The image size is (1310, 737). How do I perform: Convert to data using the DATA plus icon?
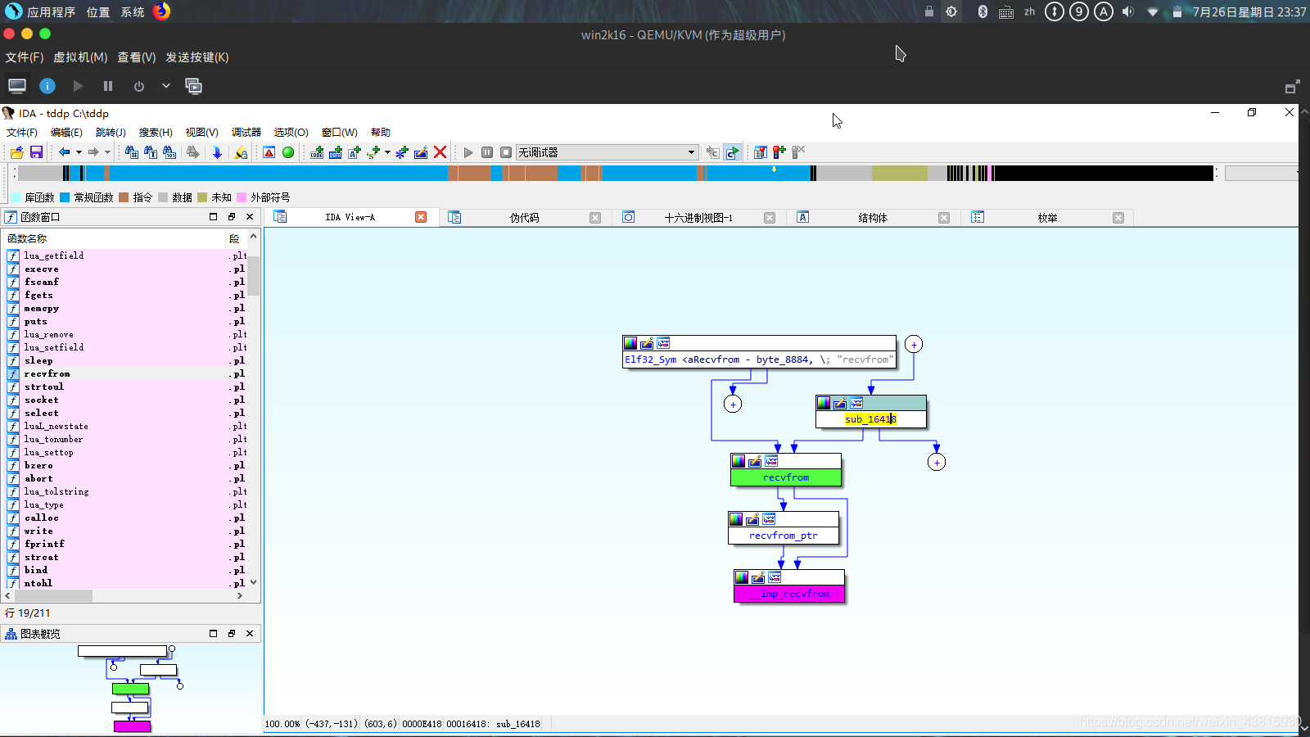[336, 152]
